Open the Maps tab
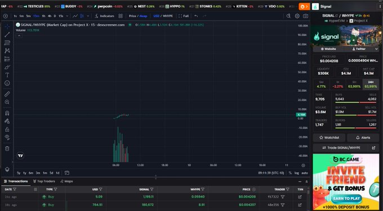Screen dimensions: 383x211 point(66,181)
